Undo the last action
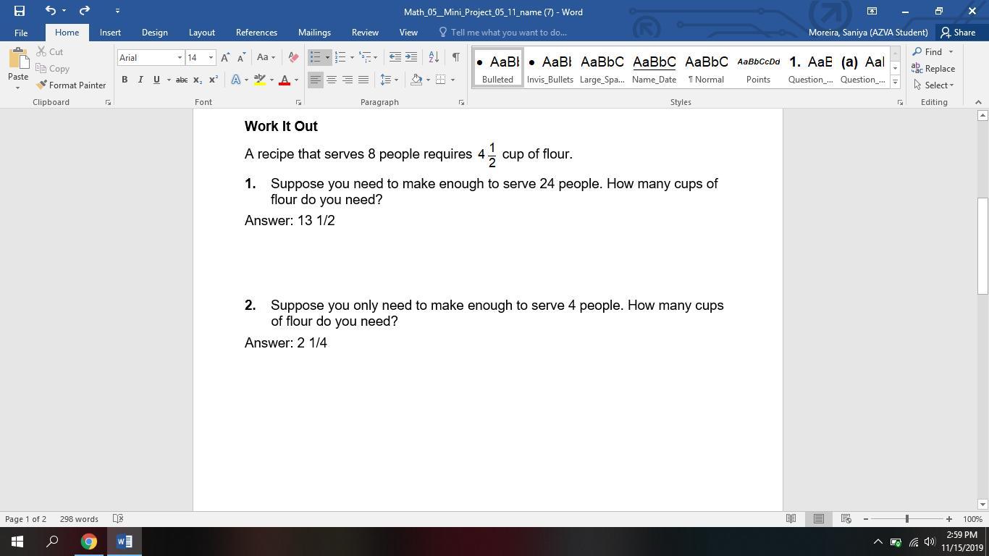The image size is (989, 556). tap(50, 11)
